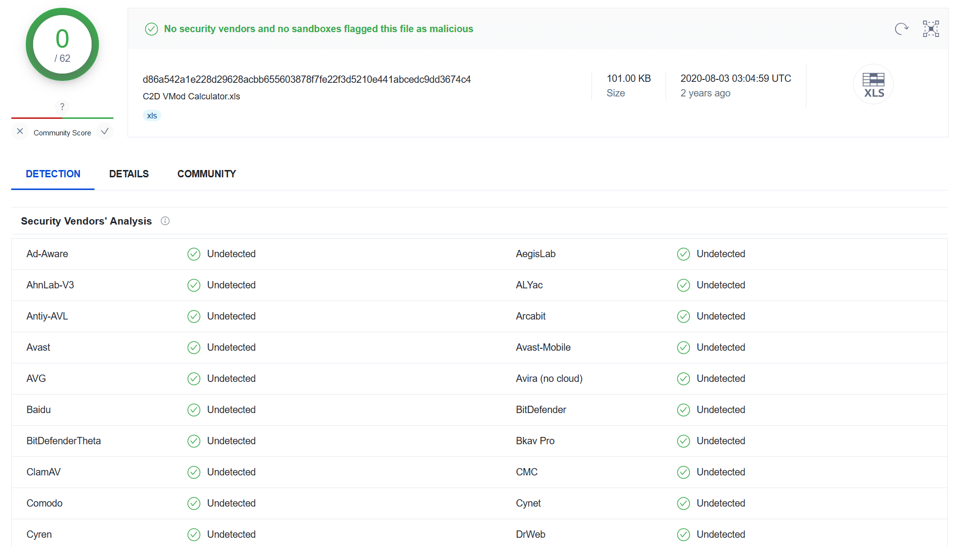The height and width of the screenshot is (547, 953).
Task: Click DrWeb's undetected check icon
Action: 683,535
